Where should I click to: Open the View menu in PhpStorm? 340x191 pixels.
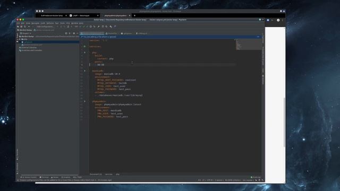coord(28,23)
